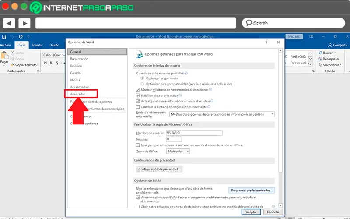
Task: Click the Cancelar button
Action: pyautogui.click(x=273, y=212)
